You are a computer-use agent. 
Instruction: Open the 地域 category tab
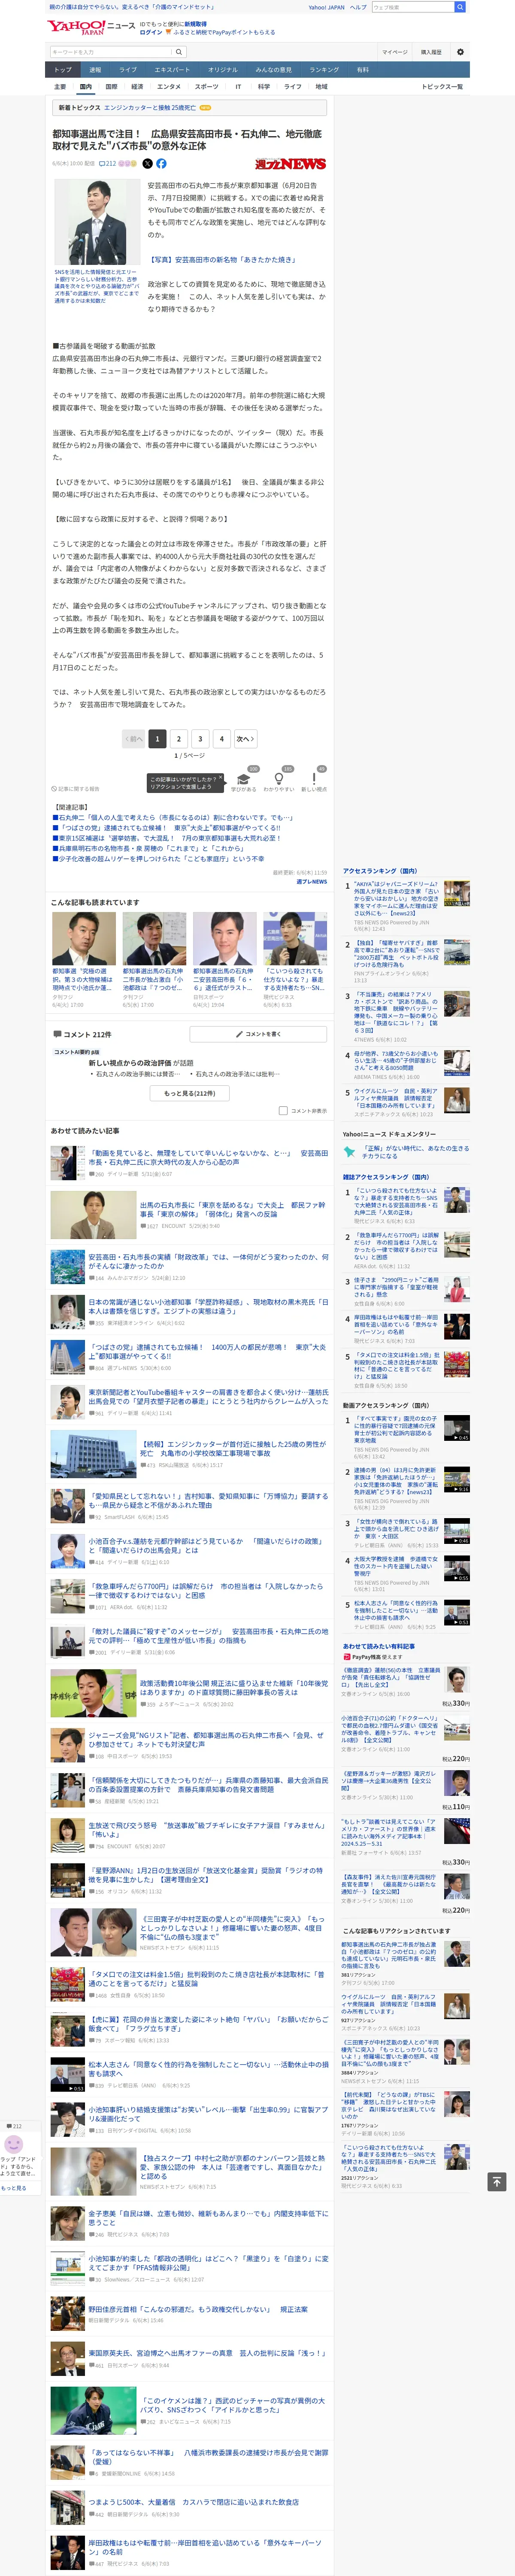point(321,87)
